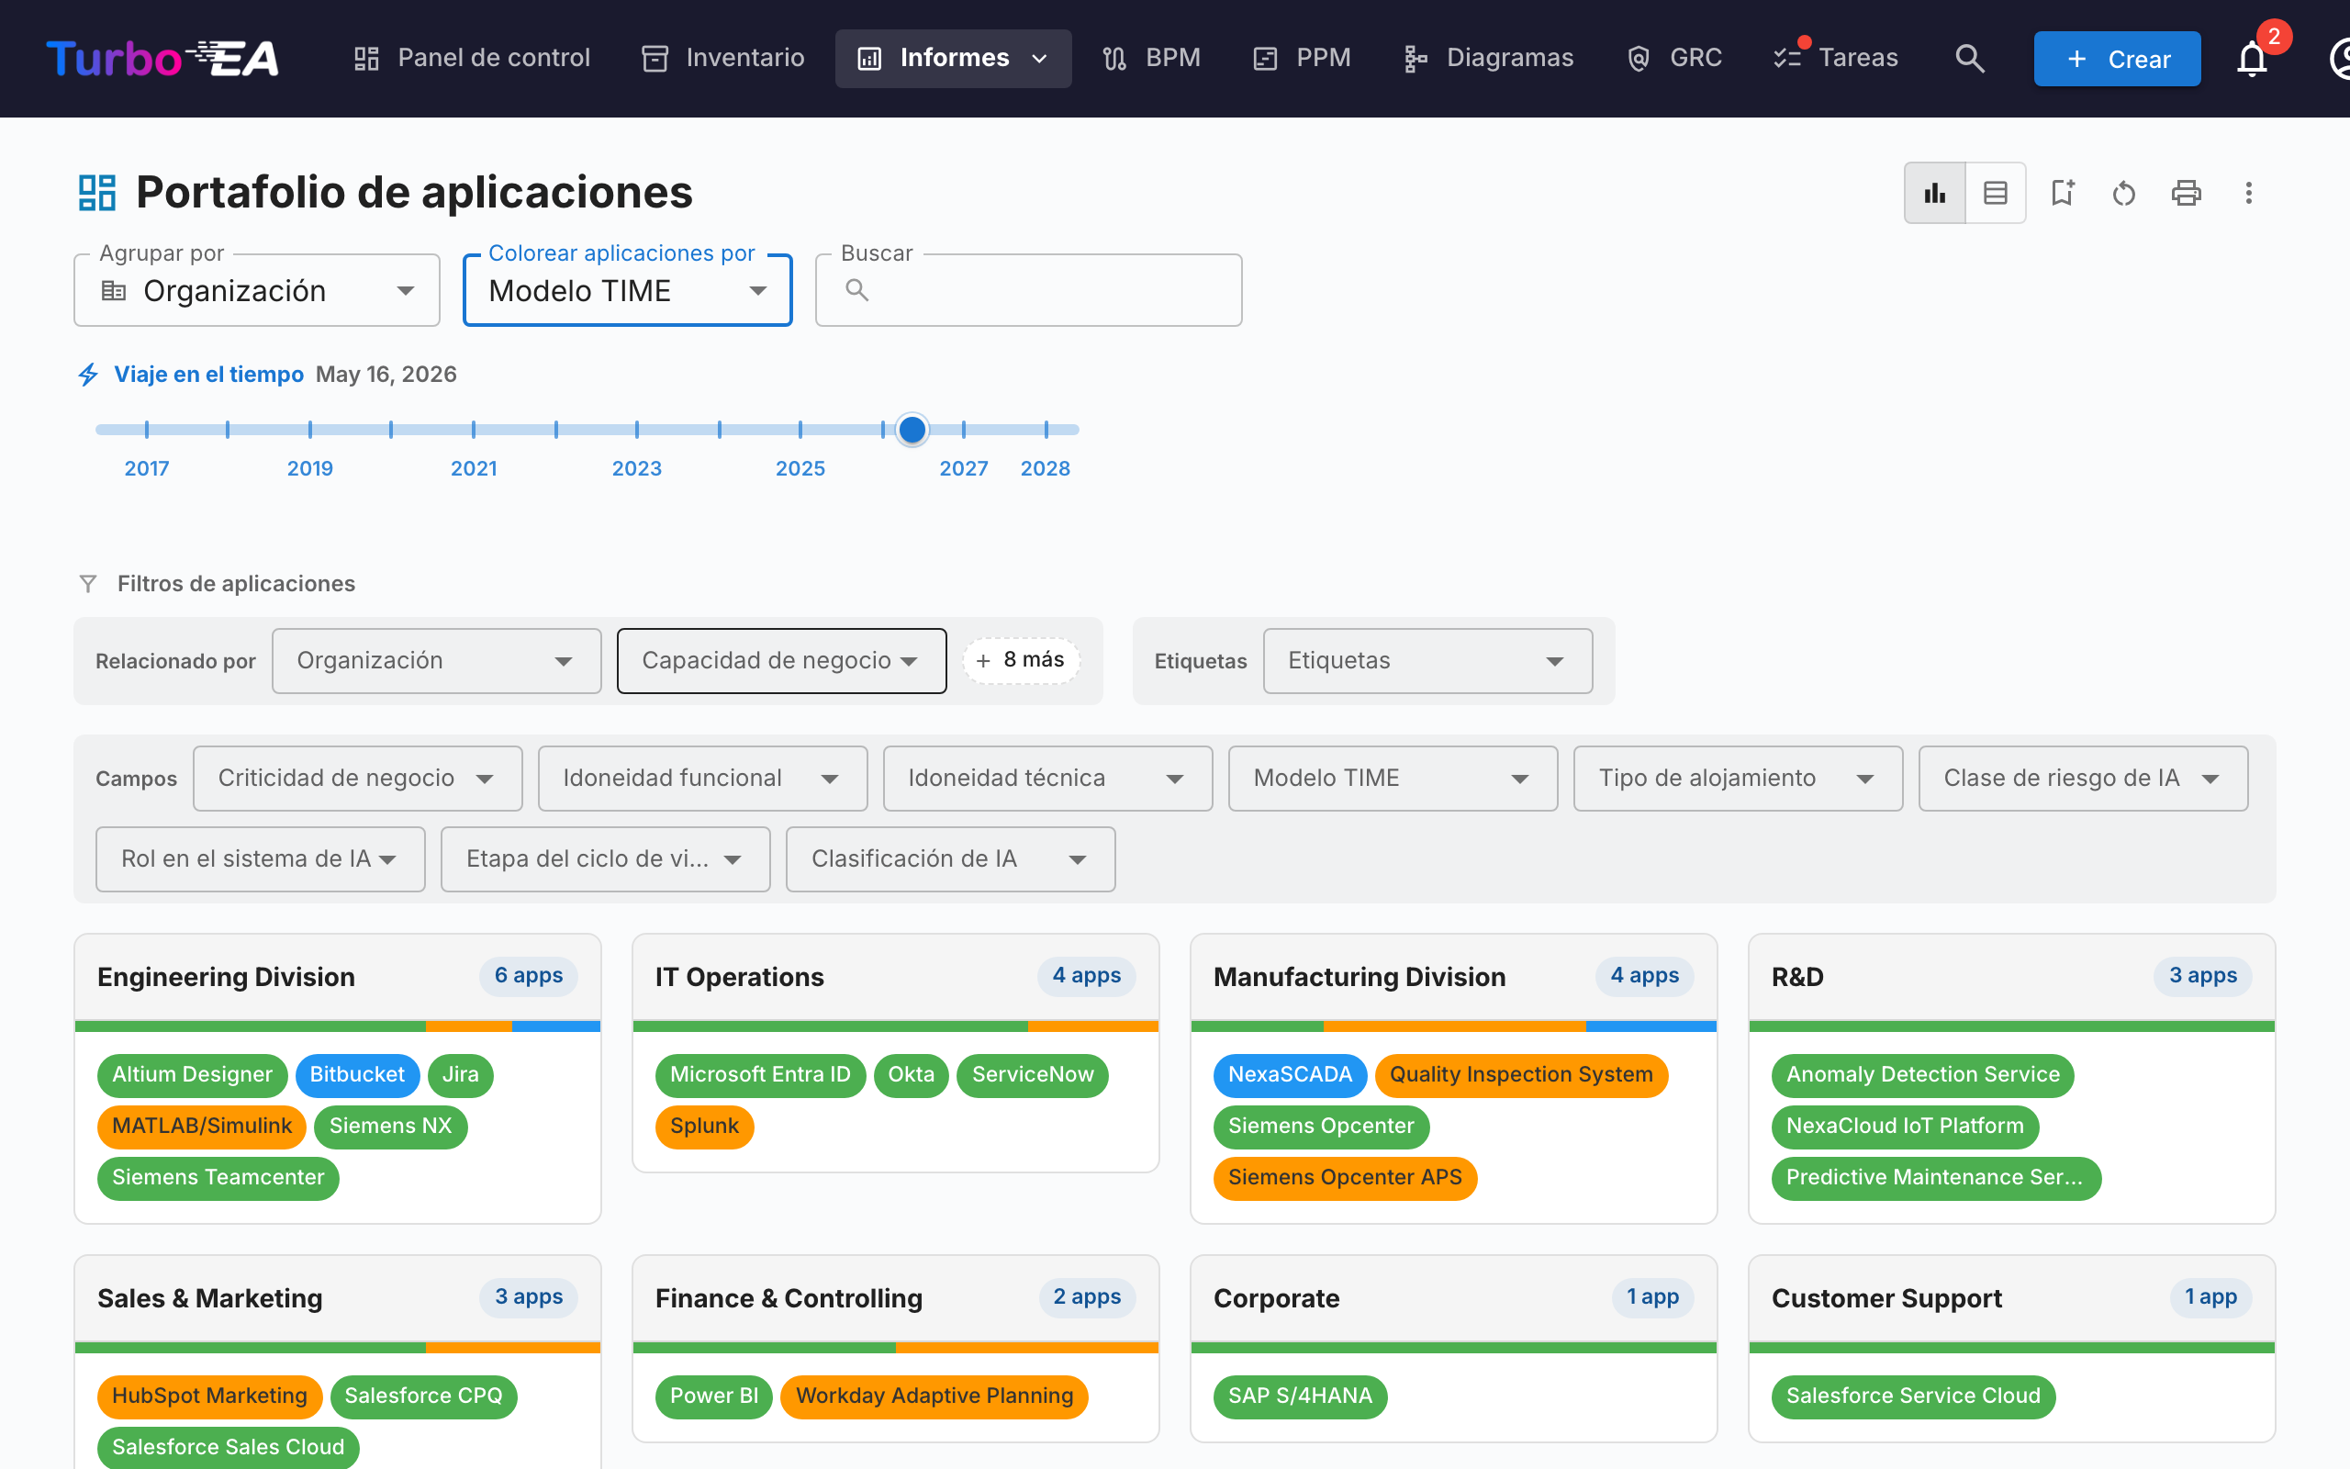This screenshot has width=2350, height=1469.
Task: Open the Splunk app chip
Action: (704, 1126)
